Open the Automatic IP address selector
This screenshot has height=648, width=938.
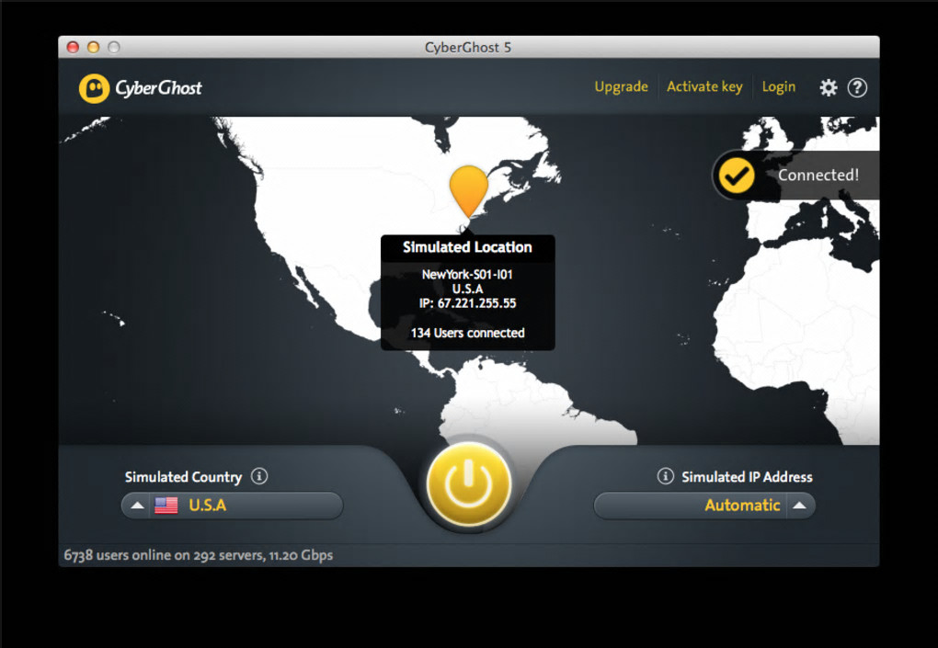[x=704, y=506]
